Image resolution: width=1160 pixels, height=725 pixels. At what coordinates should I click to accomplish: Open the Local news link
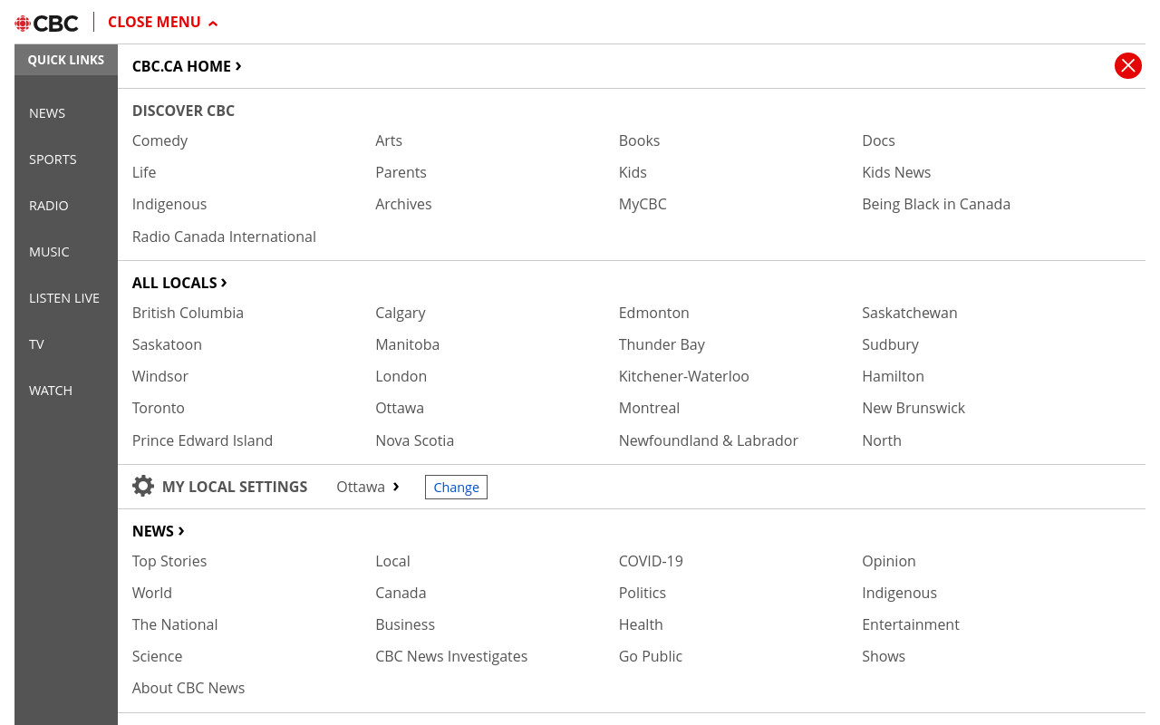(392, 561)
